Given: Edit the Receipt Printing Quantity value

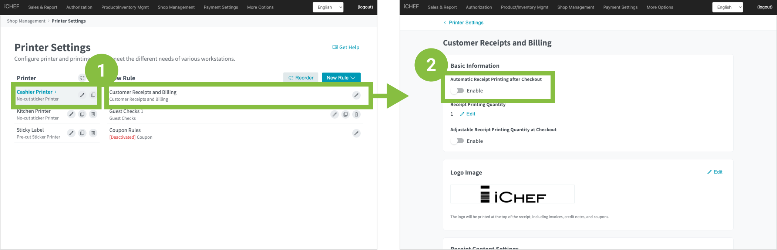Looking at the screenshot, I should (x=468, y=114).
